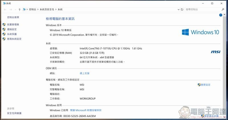Click the MSI OEM logo

click(x=216, y=52)
